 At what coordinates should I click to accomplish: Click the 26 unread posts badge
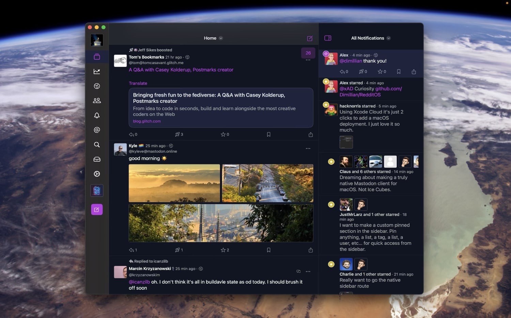[308, 53]
